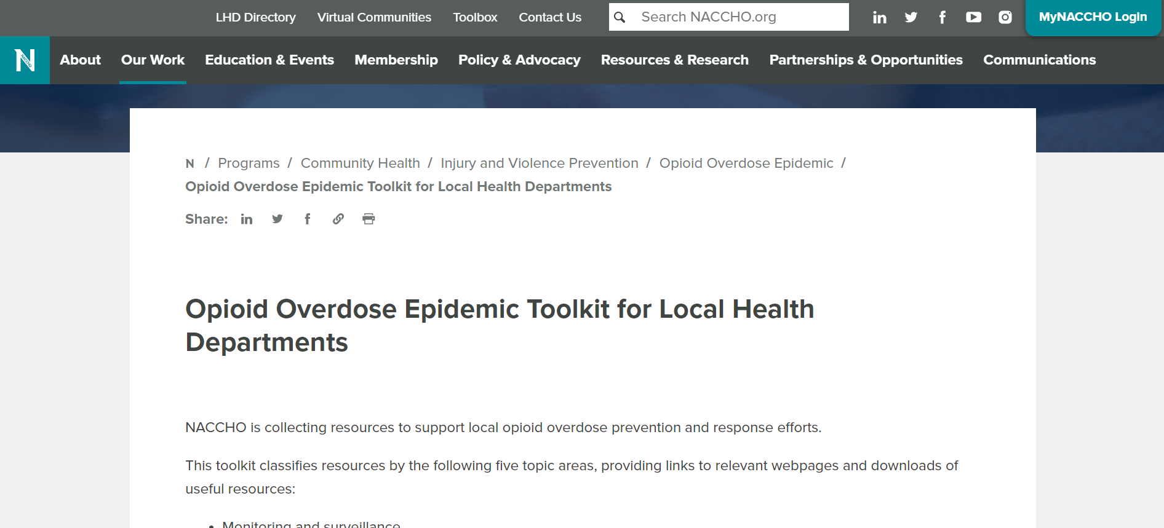Open NACCHO Facebook page in header
Viewport: 1164px width, 528px height.
coord(942,17)
